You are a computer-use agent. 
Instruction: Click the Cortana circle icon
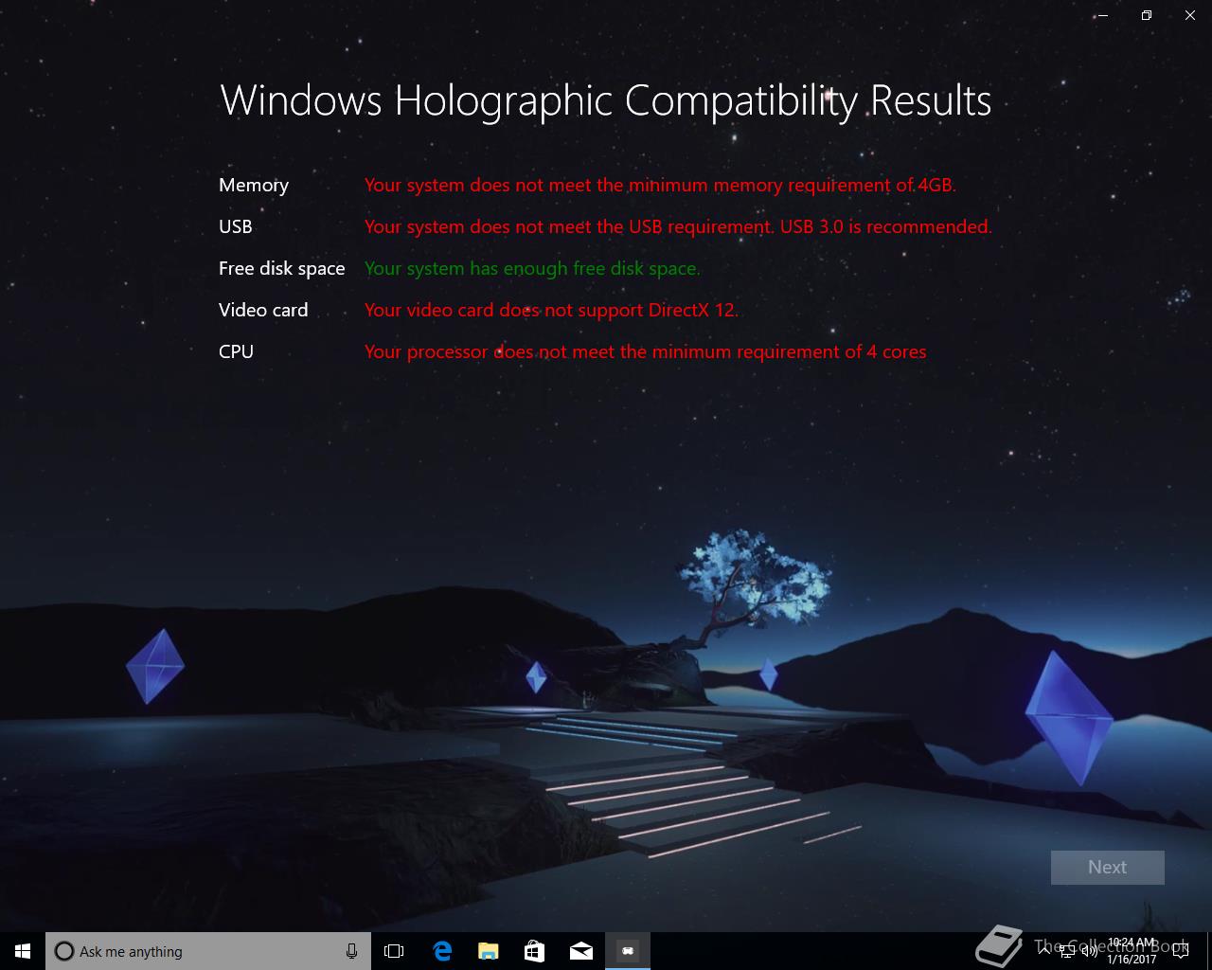[64, 951]
